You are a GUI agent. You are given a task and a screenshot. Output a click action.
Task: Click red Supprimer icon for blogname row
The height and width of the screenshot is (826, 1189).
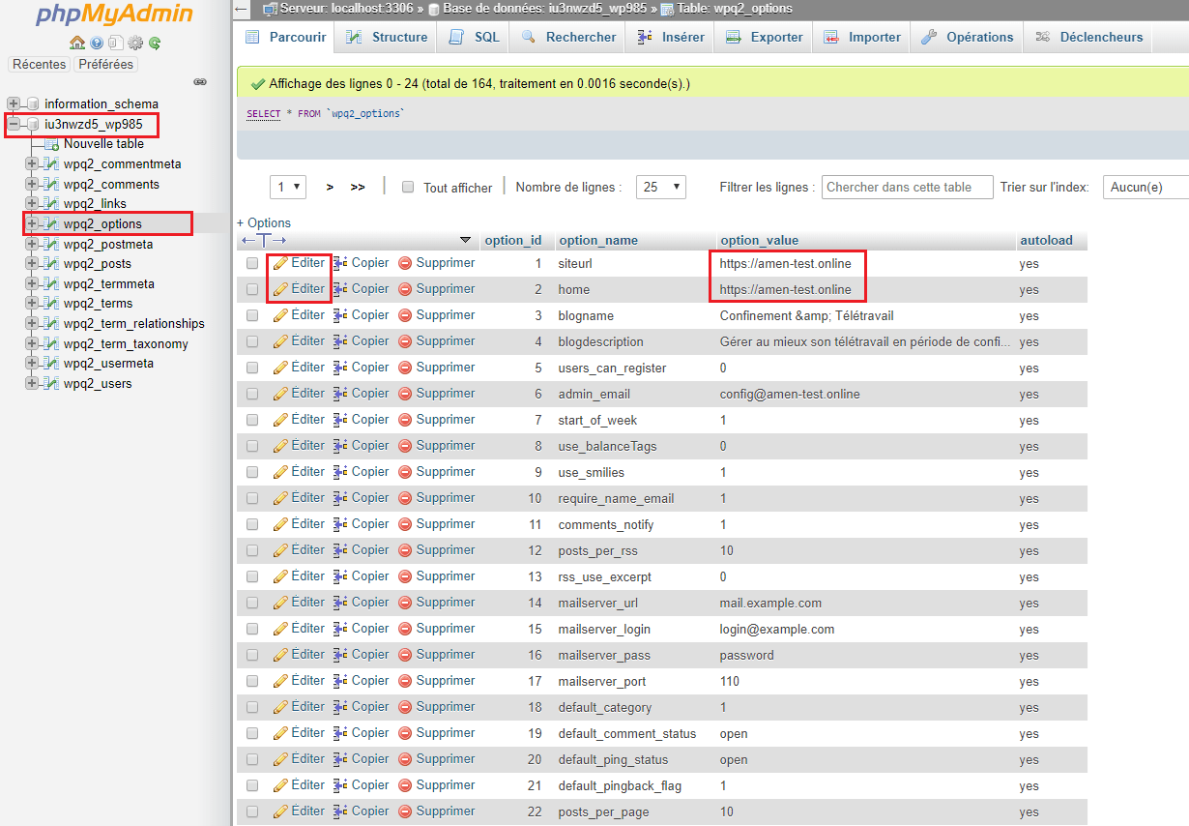[406, 315]
